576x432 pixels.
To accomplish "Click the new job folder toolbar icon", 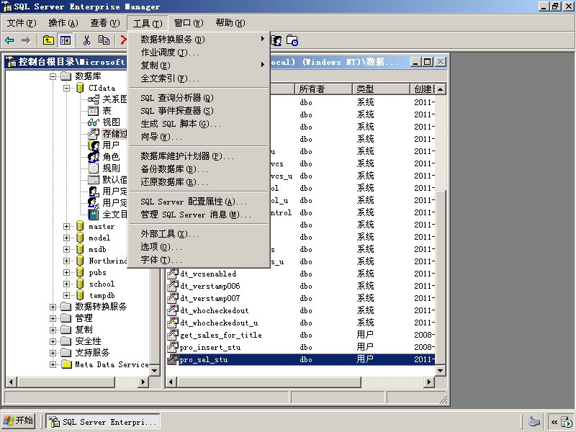I will point(292,40).
